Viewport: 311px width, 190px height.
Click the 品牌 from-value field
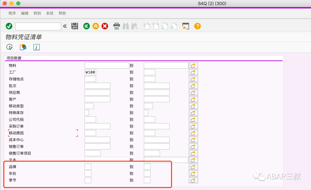click(88, 167)
